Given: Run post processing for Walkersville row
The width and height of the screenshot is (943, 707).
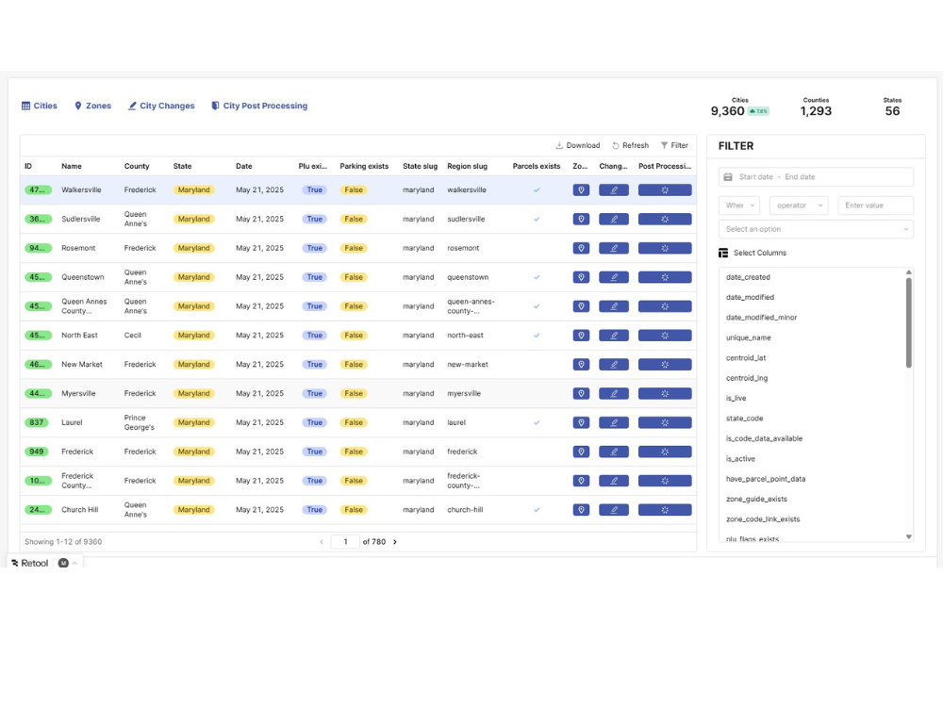Looking at the screenshot, I should point(665,190).
